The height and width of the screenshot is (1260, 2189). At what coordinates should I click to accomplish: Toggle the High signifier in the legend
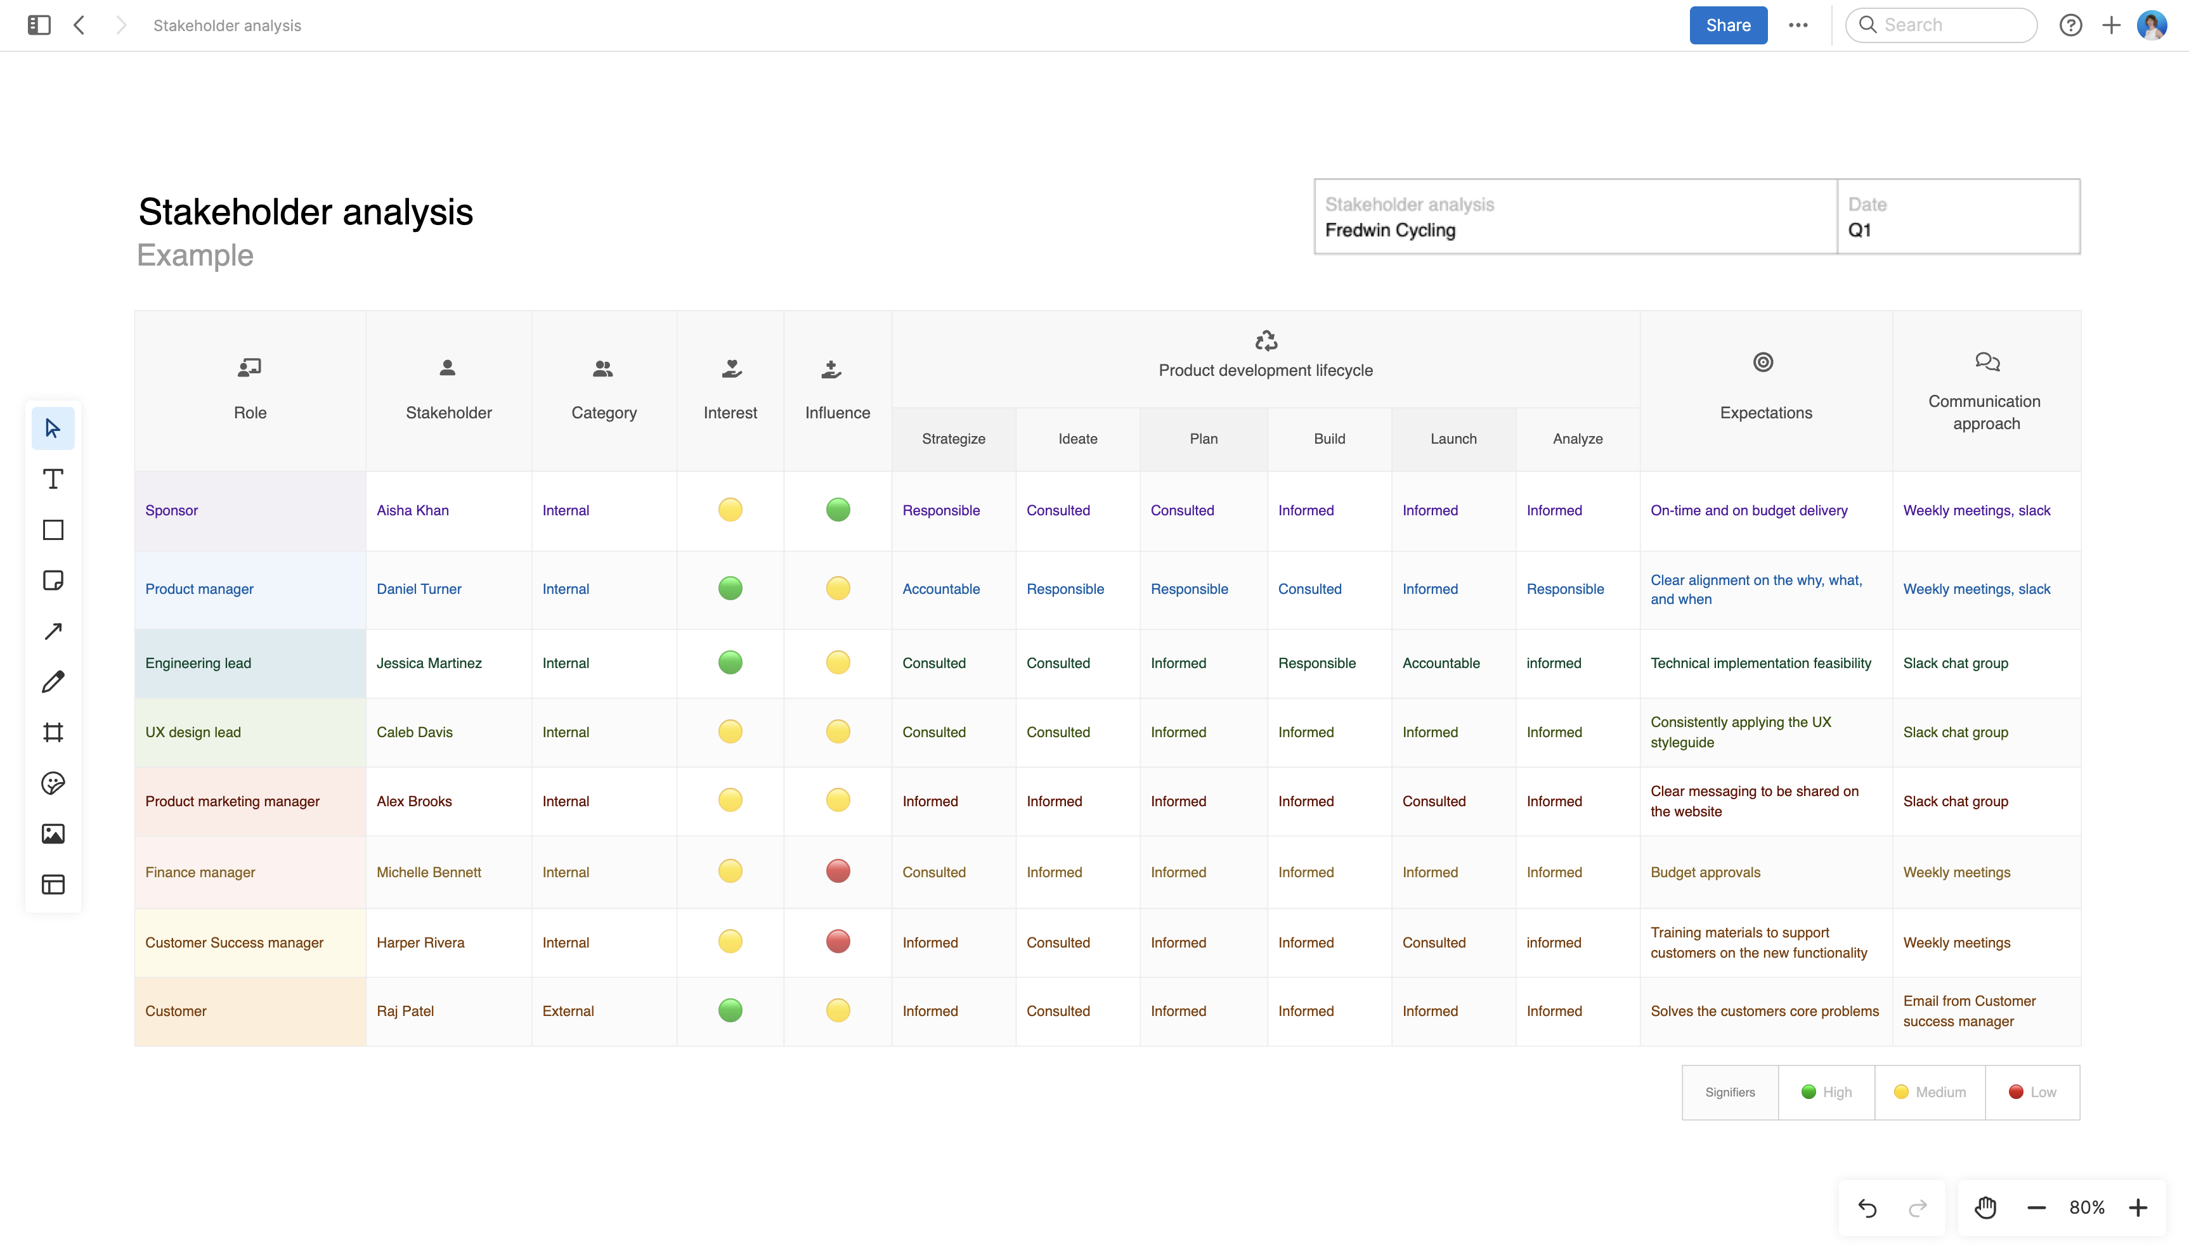coord(1826,1091)
